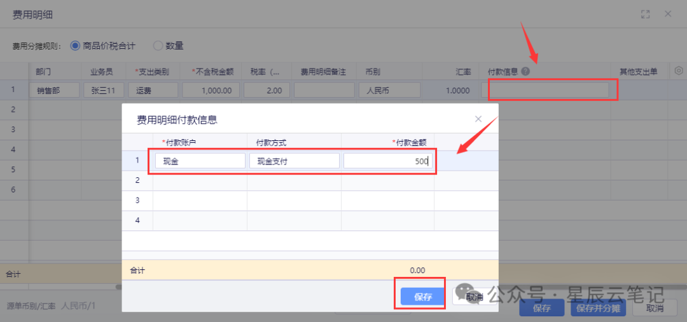687x322 pixels.
Task: Select row 2 in the payment dialog
Action: (x=137, y=180)
